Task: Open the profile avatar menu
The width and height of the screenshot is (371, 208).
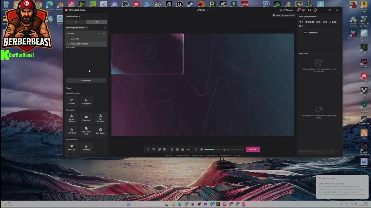Action: (x=315, y=10)
